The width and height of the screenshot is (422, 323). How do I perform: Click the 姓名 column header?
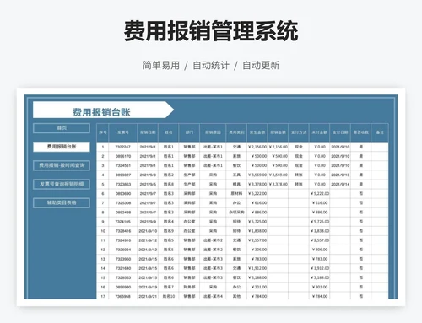tap(169, 132)
